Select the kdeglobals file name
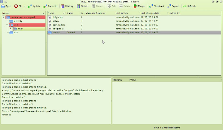The height and width of the screenshot is (130, 223). [x=59, y=29]
